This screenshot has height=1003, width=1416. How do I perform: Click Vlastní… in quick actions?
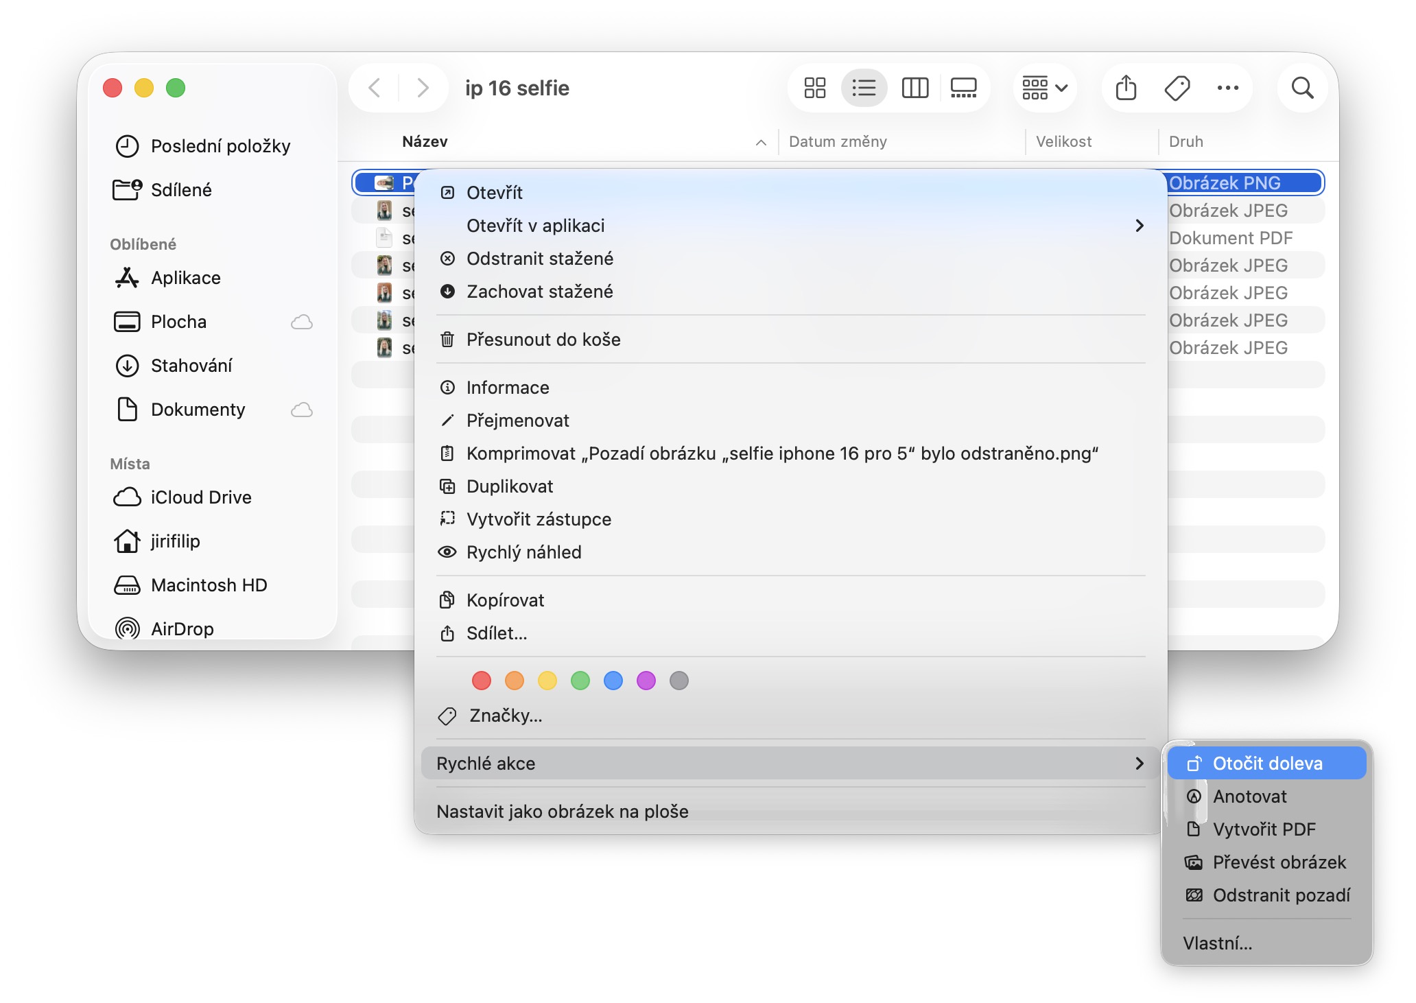point(1217,943)
